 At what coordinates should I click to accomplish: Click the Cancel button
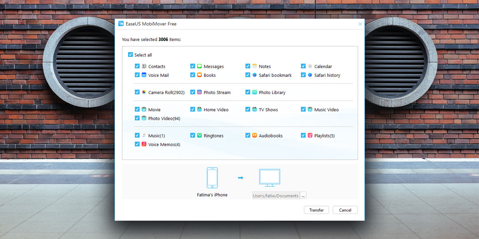point(345,210)
